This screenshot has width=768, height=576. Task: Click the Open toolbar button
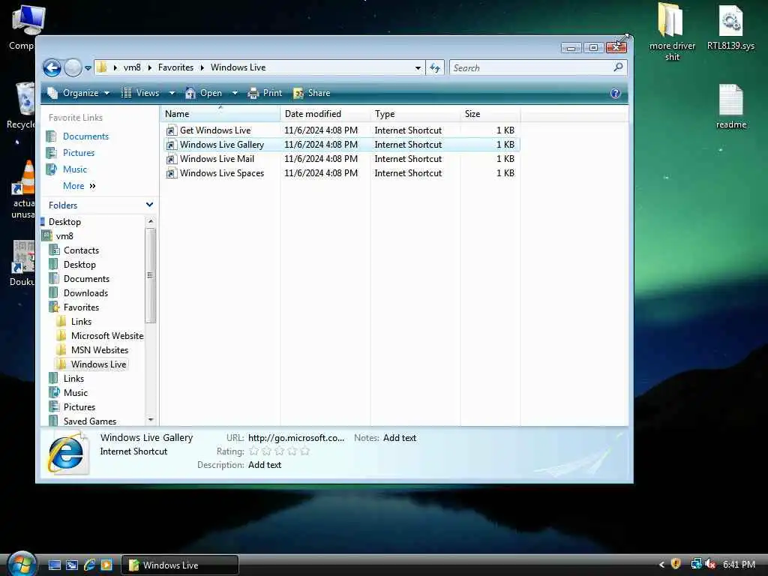[x=204, y=93]
